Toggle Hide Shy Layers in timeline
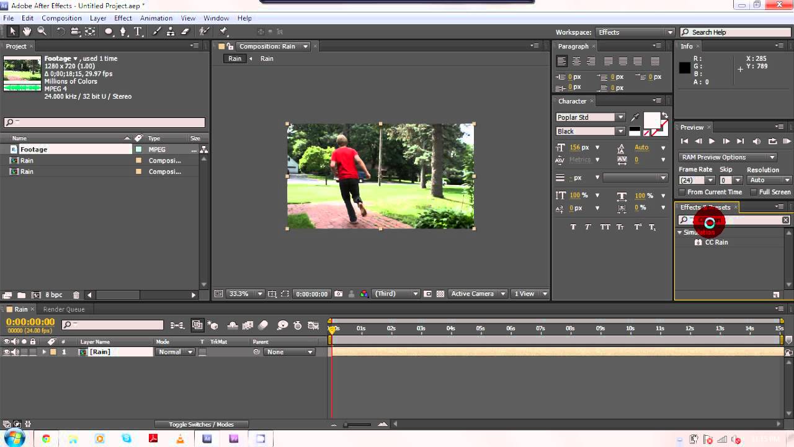This screenshot has width=794, height=447. tap(233, 325)
